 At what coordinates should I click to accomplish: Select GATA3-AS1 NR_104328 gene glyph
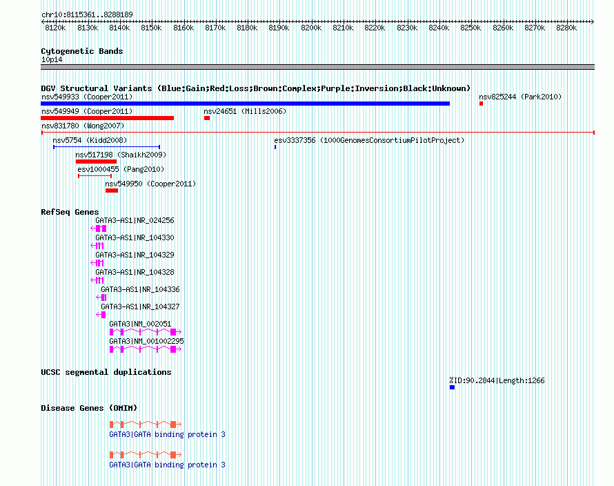tap(97, 280)
